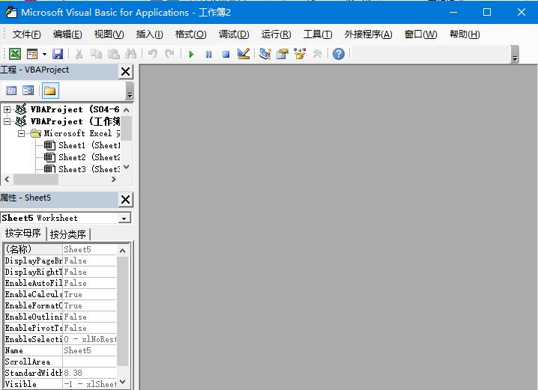The image size is (538, 390).
Task: Close the 属性 - Sheet5 properties panel
Action: [125, 199]
